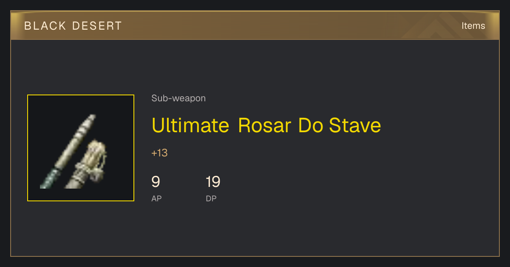This screenshot has height=267, width=510.
Task: Open the Items link in header
Action: pos(473,25)
